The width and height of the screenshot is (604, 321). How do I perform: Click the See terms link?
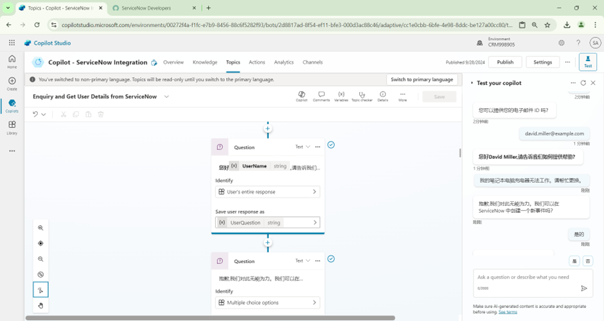[x=507, y=312]
